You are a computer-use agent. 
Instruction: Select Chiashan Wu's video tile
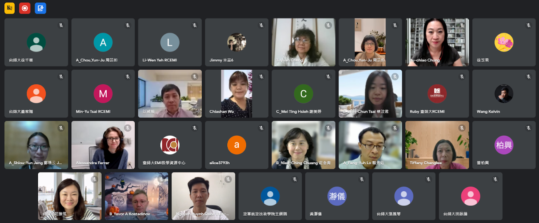coord(237,94)
